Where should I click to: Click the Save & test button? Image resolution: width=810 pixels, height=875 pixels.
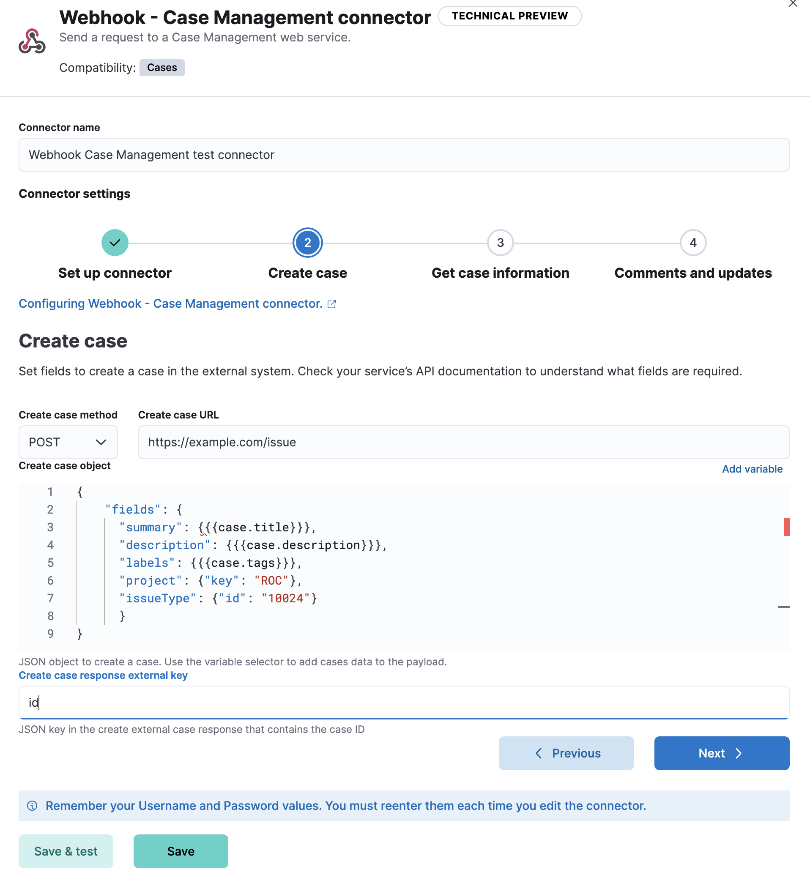(65, 851)
